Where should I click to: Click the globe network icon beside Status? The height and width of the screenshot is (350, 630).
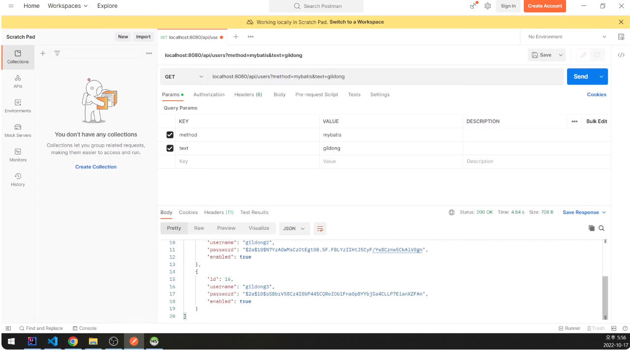click(x=451, y=213)
